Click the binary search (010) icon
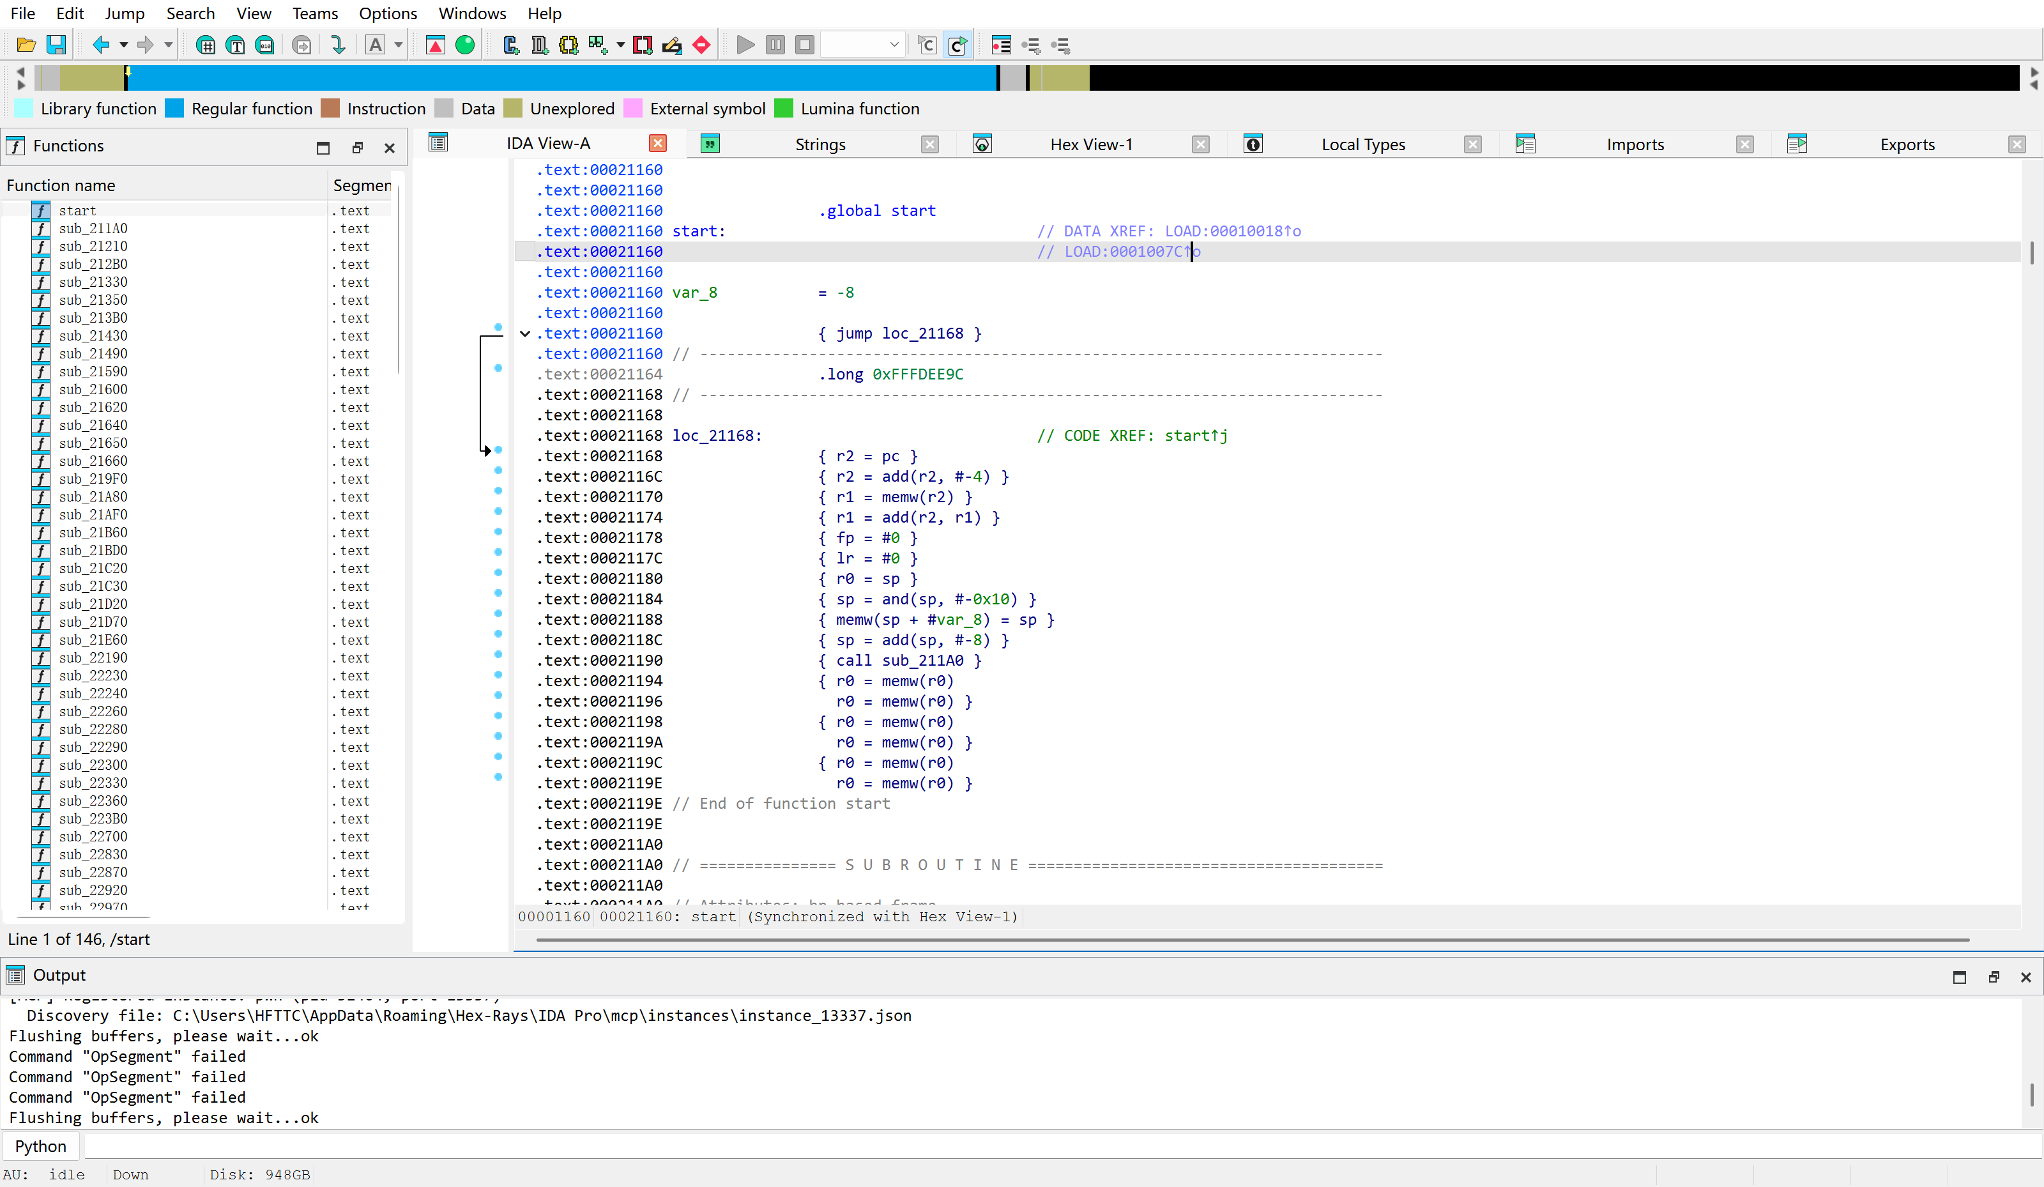Image resolution: width=2044 pixels, height=1187 pixels. coord(264,45)
